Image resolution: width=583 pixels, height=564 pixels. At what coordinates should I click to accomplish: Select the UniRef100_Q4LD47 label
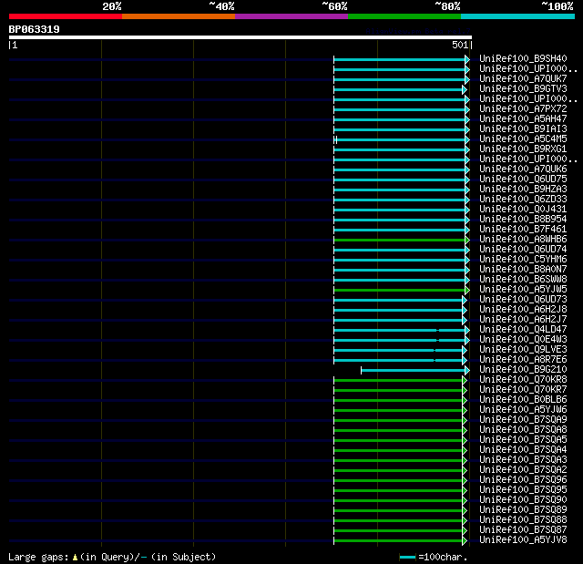(523, 330)
